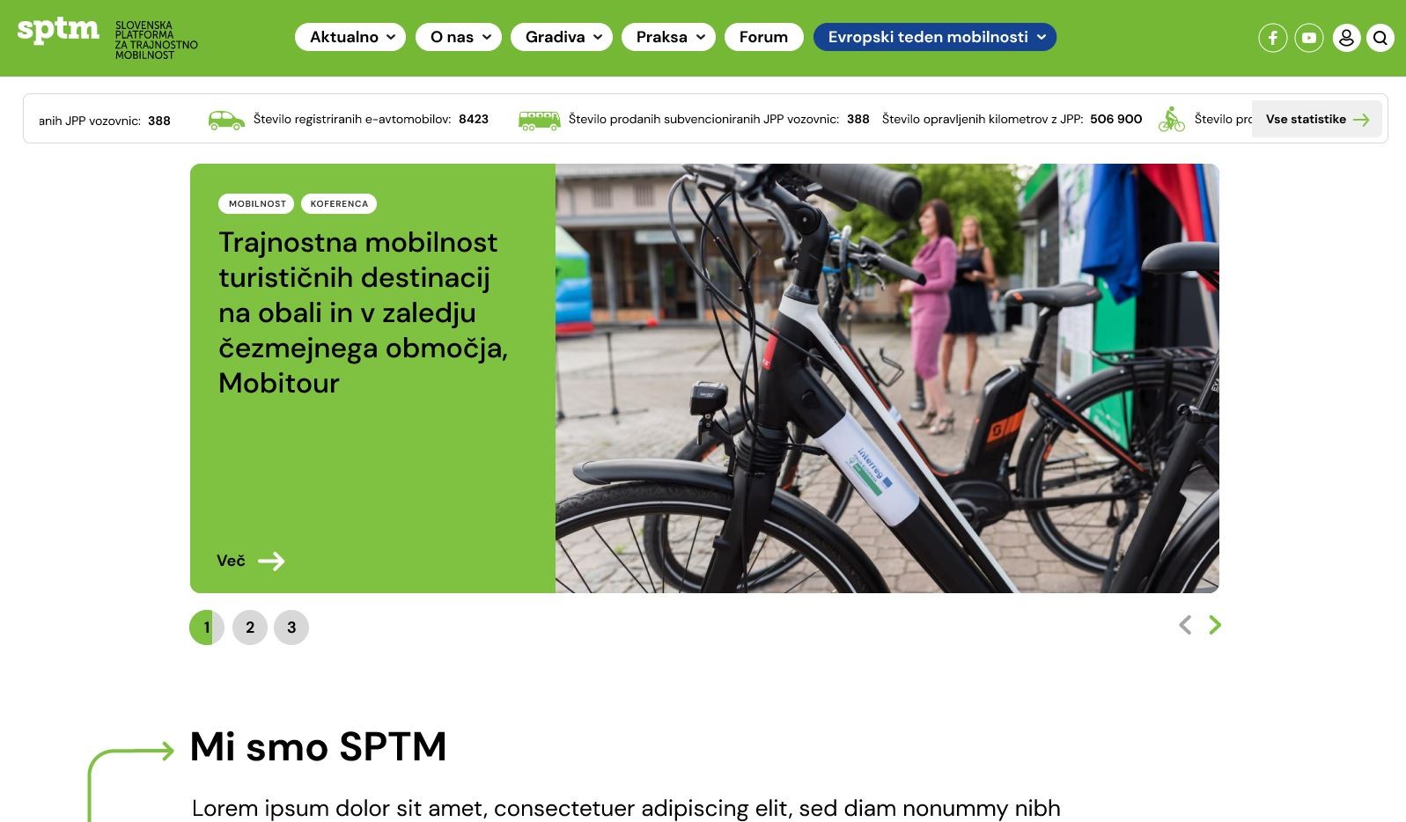This screenshot has height=822, width=1406.
Task: Open the search magnifier icon
Action: (x=1380, y=38)
